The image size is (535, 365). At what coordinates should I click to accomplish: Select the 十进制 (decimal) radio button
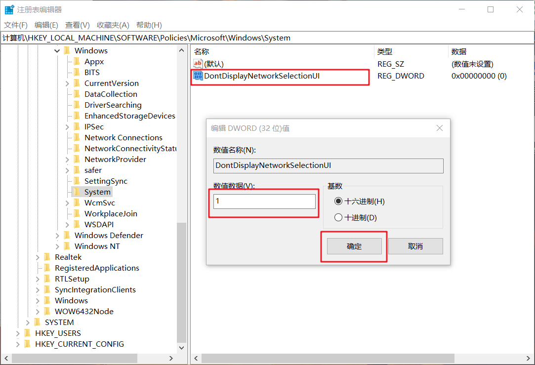point(338,217)
